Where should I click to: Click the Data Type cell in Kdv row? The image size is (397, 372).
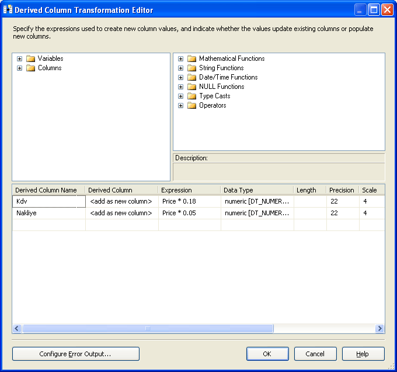point(257,201)
